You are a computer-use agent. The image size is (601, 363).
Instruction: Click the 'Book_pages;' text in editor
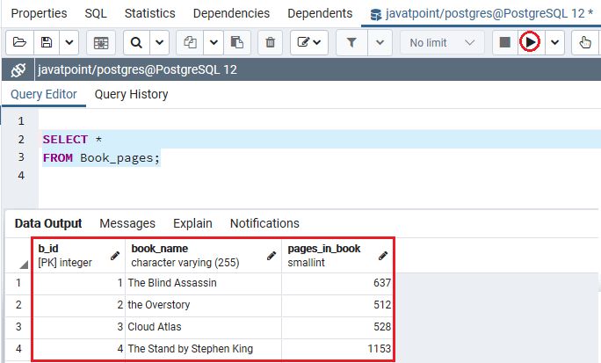click(119, 158)
